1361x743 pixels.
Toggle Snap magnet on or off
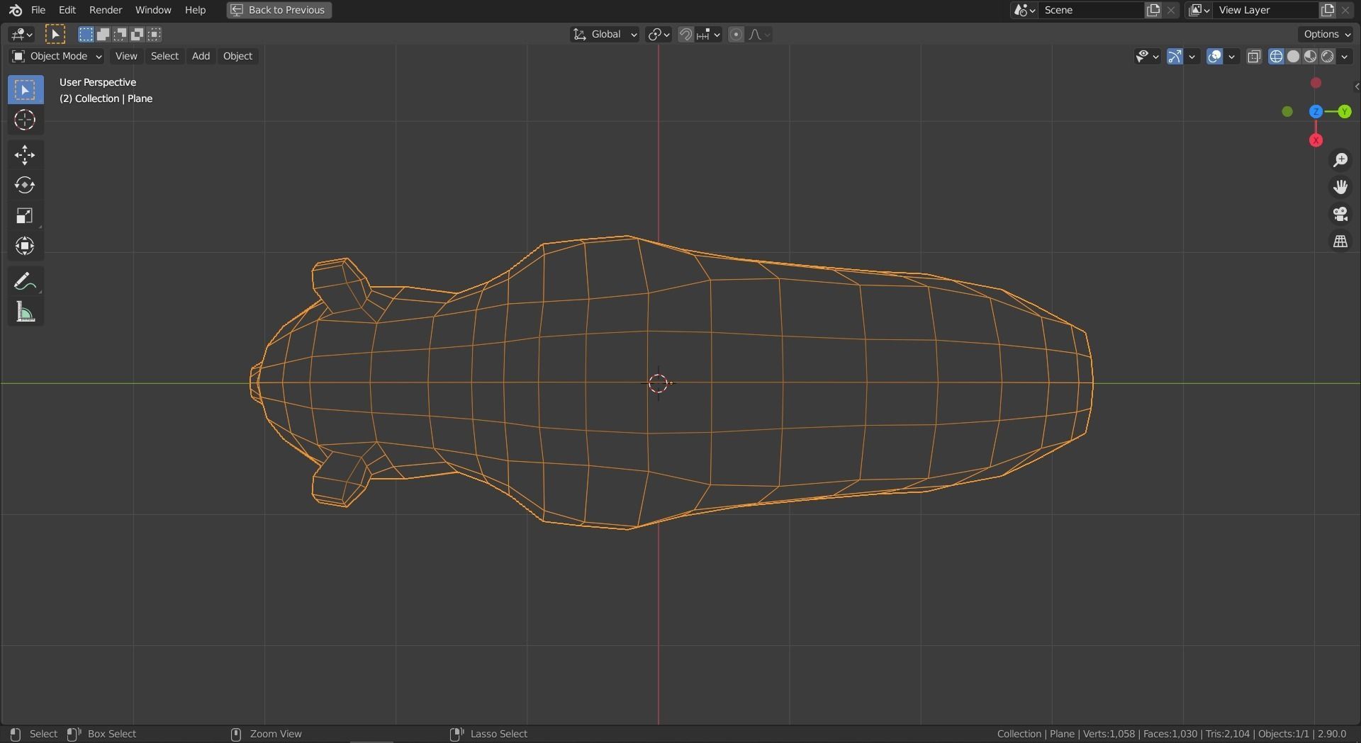point(685,34)
